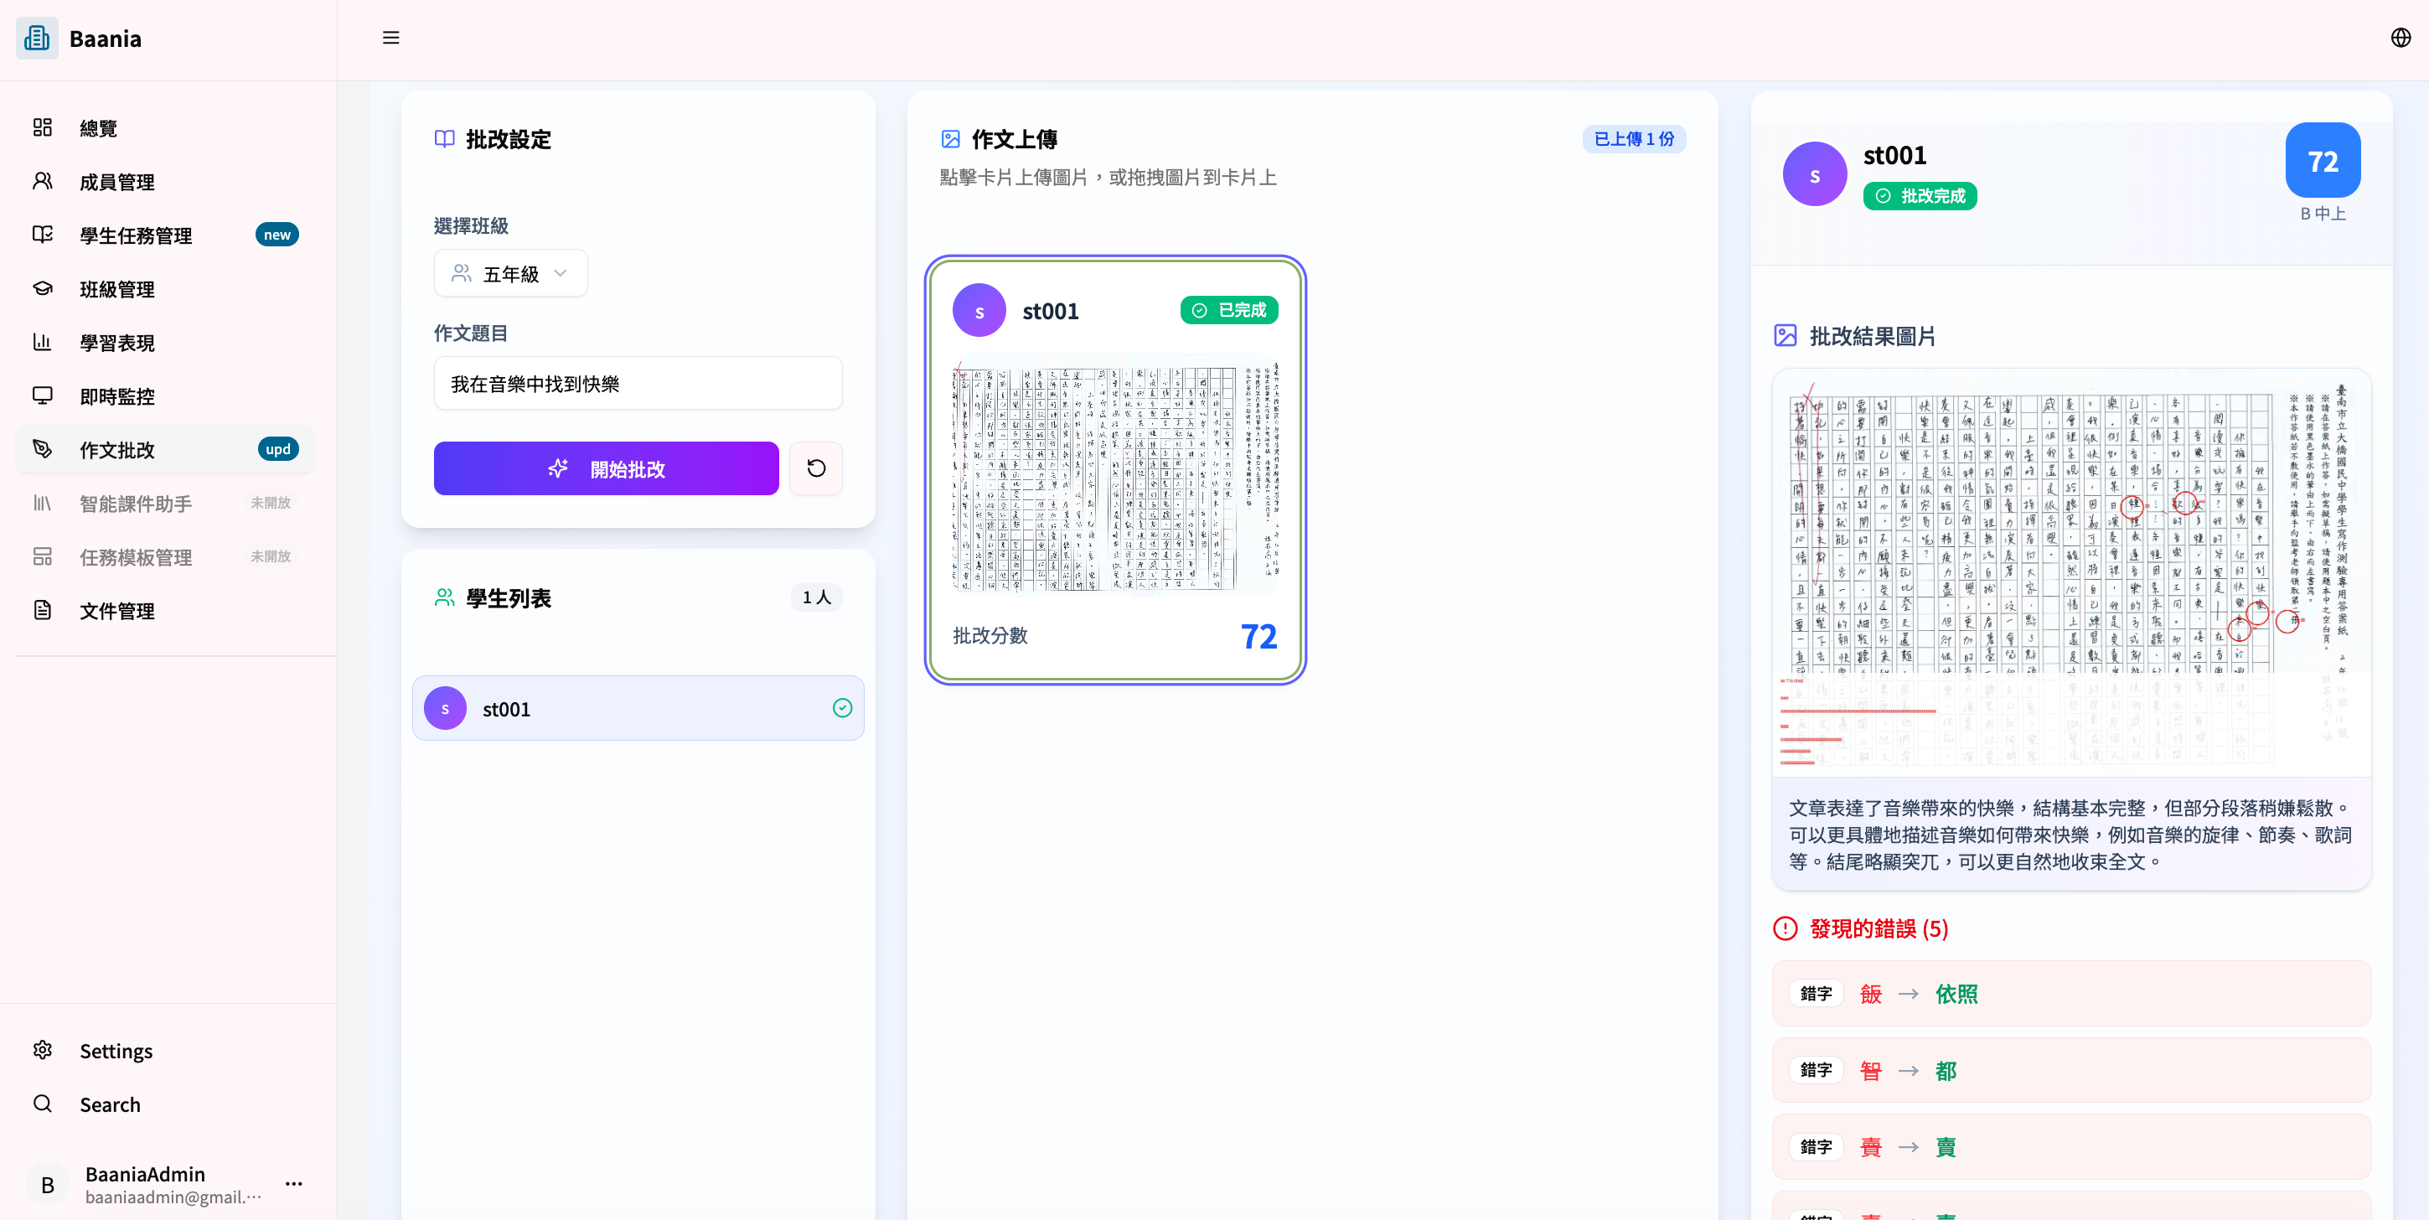2429x1220 pixels.
Task: Click the globe language icon
Action: click(x=2399, y=38)
